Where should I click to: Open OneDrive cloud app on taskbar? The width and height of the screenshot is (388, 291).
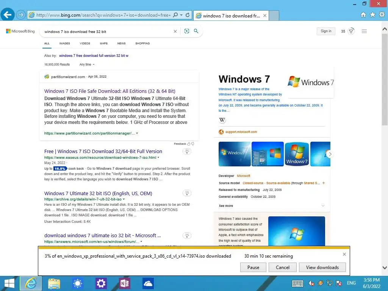(x=148, y=283)
